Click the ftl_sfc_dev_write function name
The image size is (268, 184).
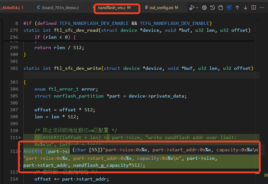coord(78,68)
